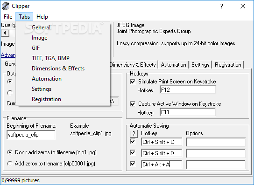Switch to the Automation tab

click(174, 65)
